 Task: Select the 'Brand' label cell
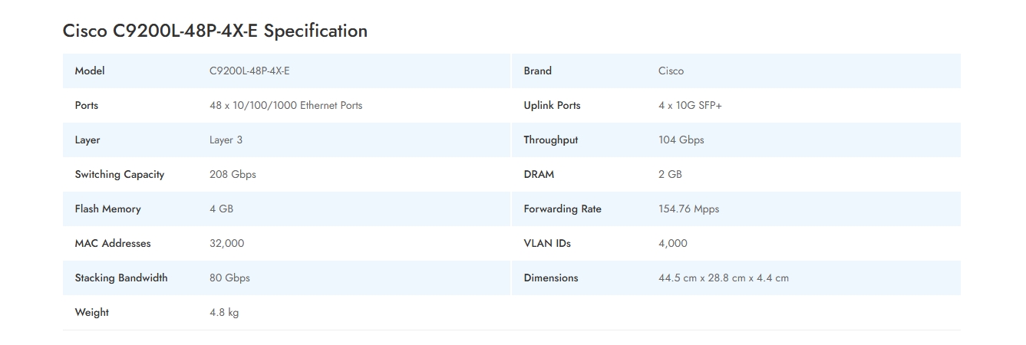tap(537, 71)
